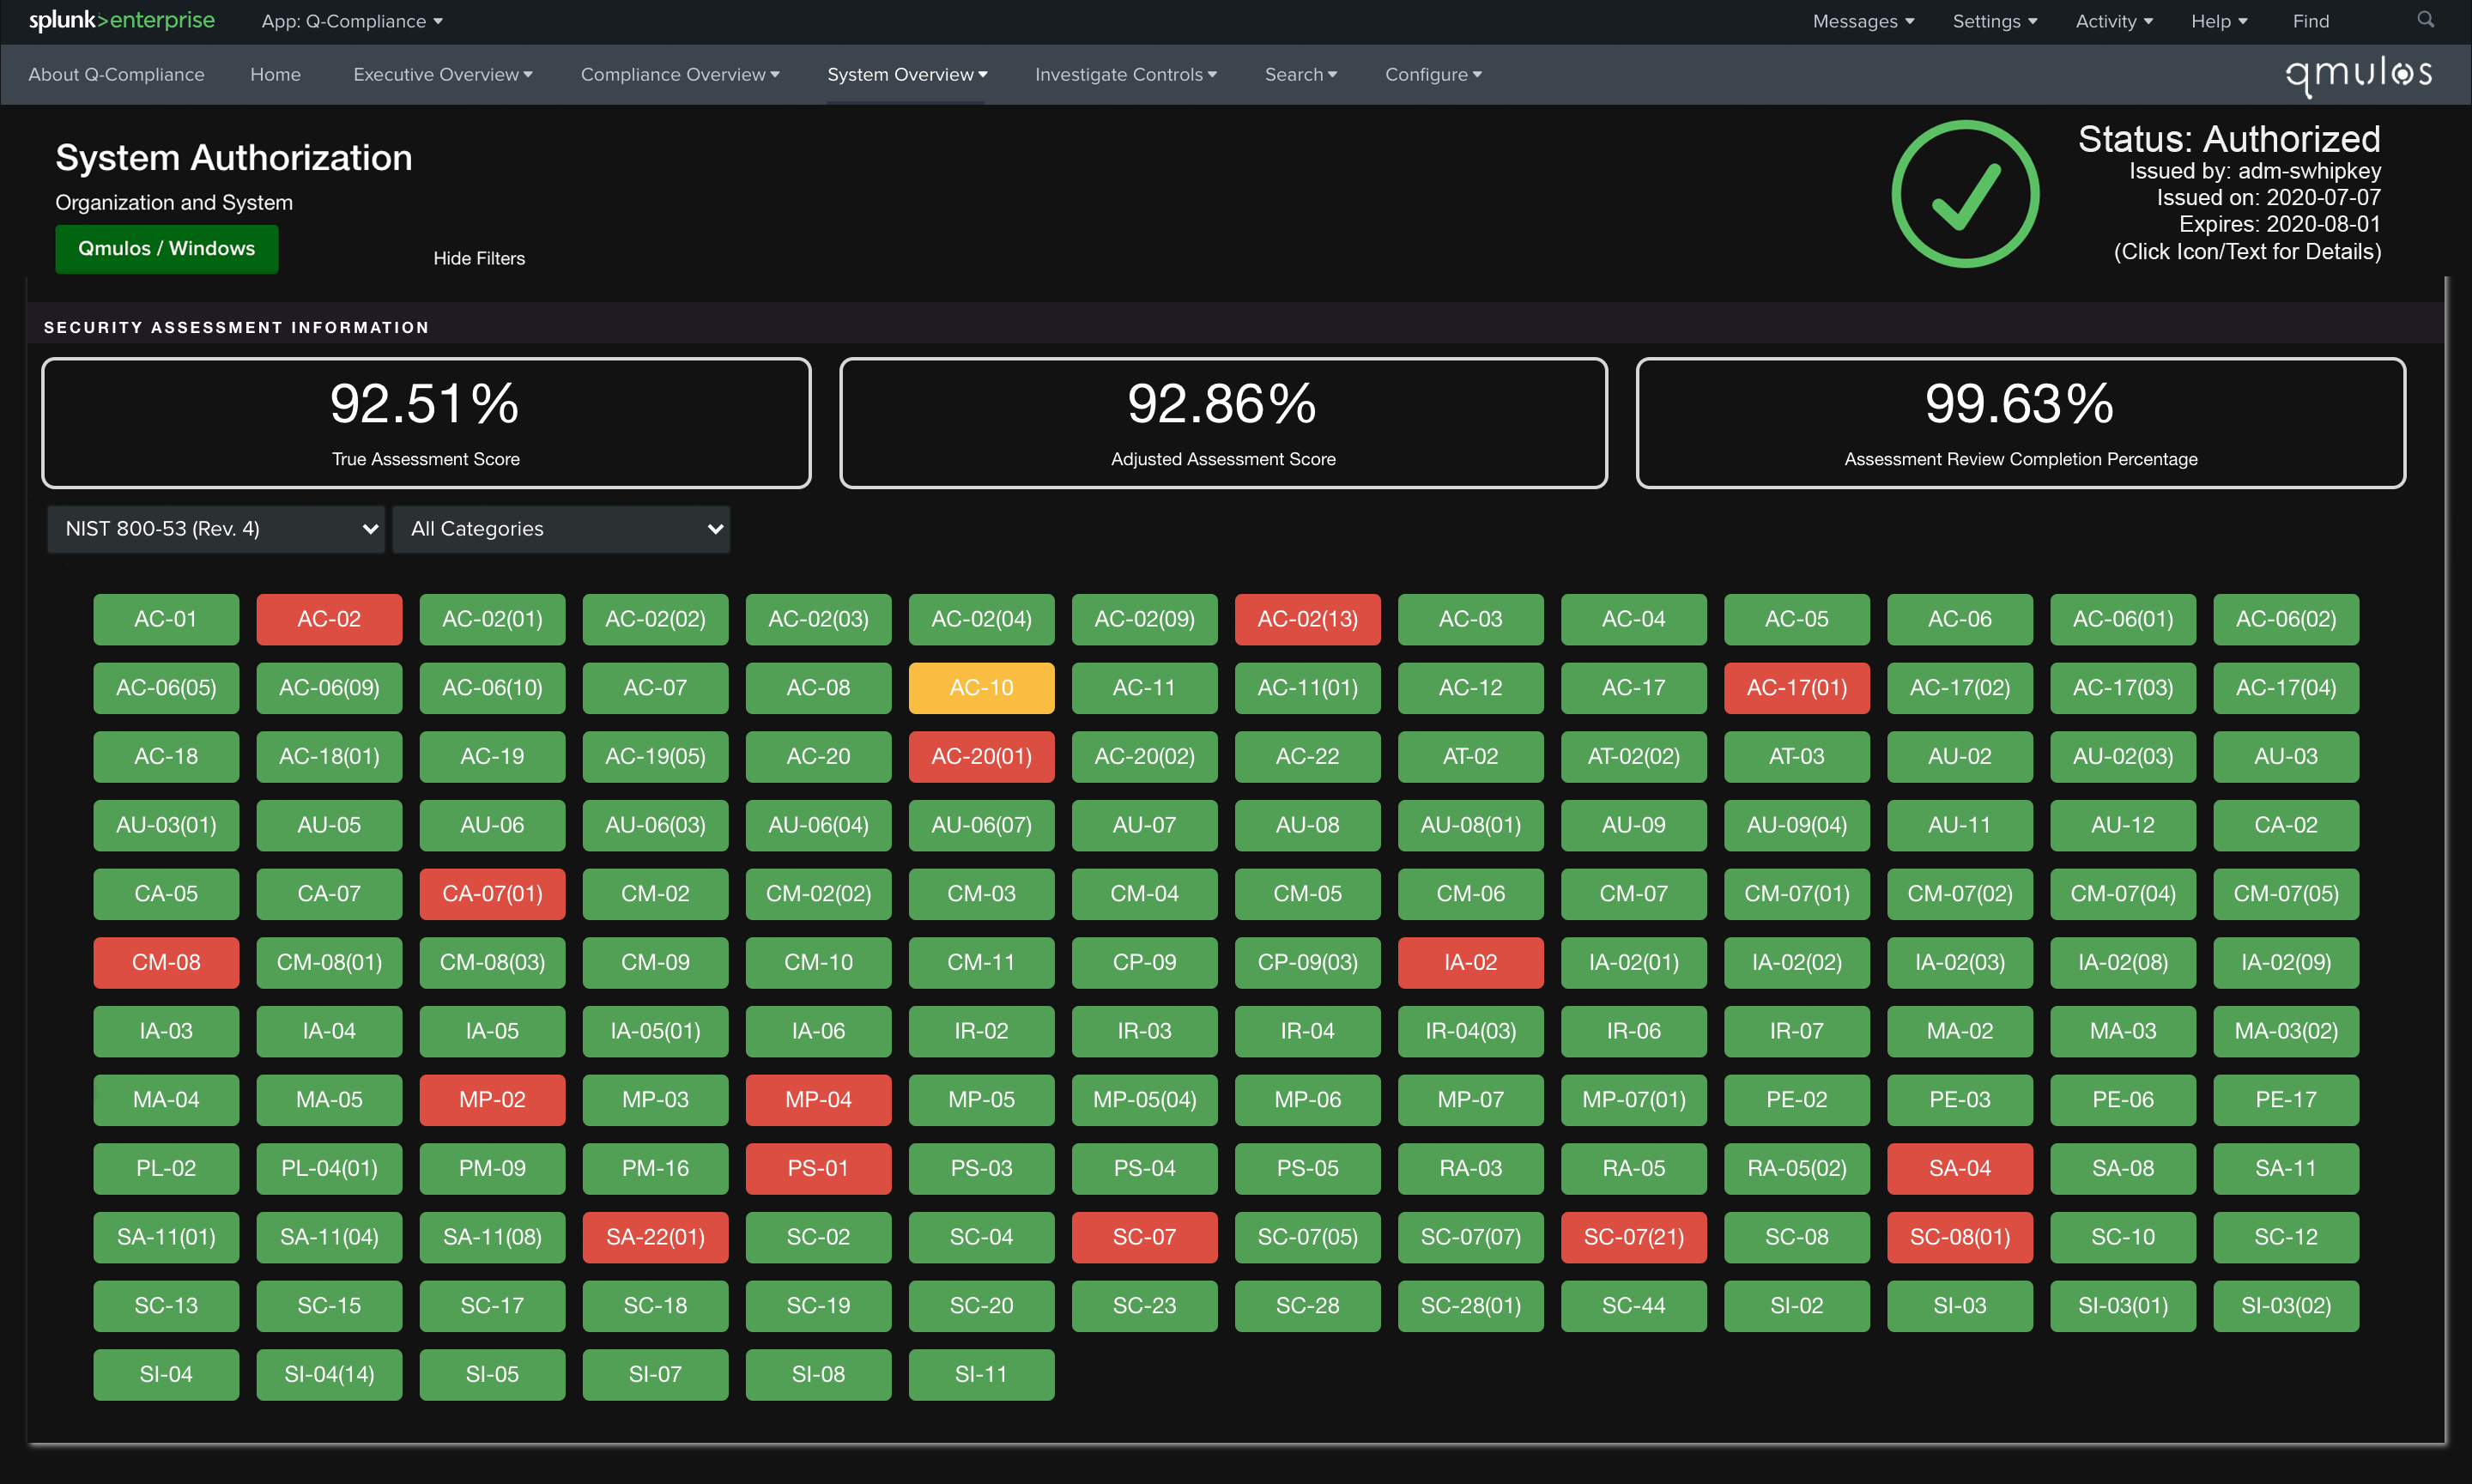Open the SI-11 control
This screenshot has height=1484, width=2472.
[981, 1375]
